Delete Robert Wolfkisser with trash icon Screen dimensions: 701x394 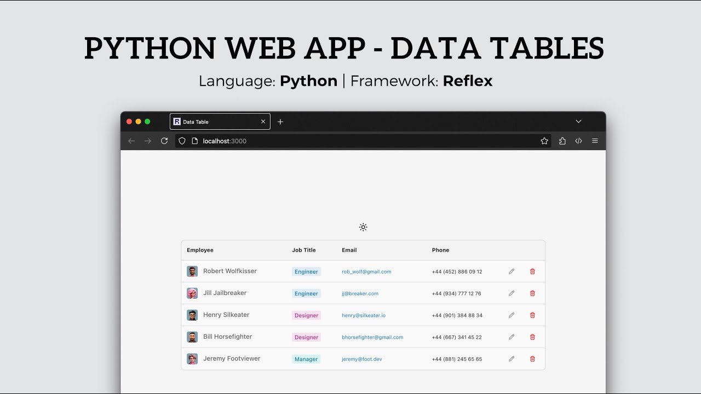[532, 271]
